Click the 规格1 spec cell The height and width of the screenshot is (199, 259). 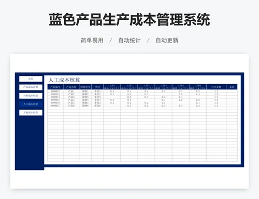(x=85, y=91)
